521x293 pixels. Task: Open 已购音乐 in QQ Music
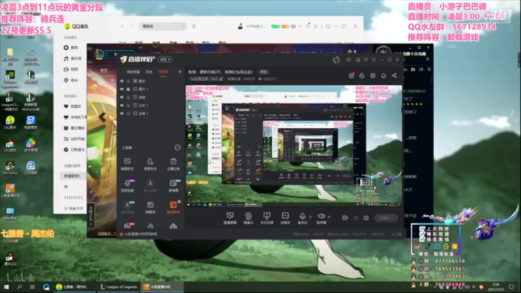tap(74, 150)
